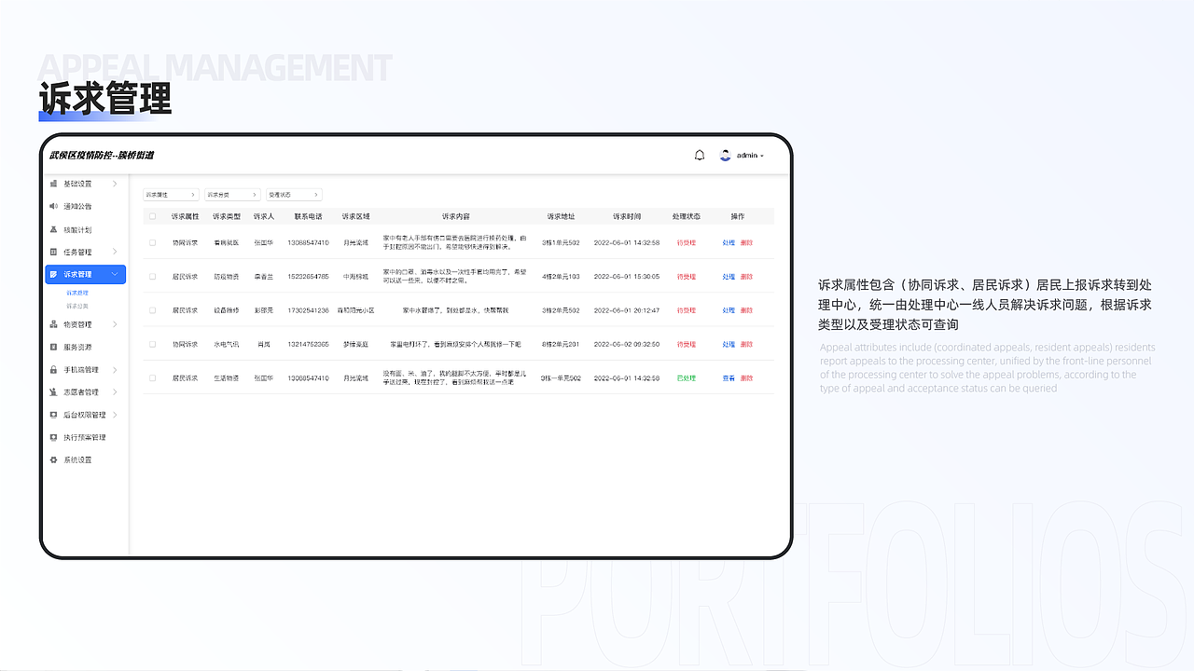Open the notification bell in header
This screenshot has height=671, width=1194.
[x=700, y=156]
